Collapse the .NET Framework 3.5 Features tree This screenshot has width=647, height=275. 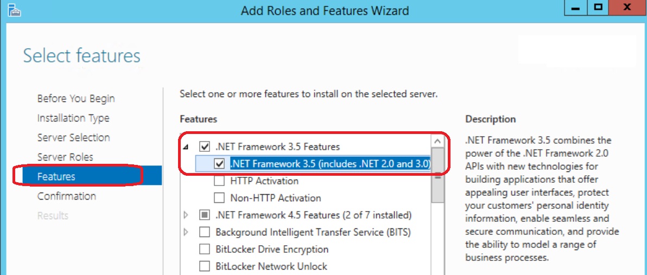click(x=186, y=147)
